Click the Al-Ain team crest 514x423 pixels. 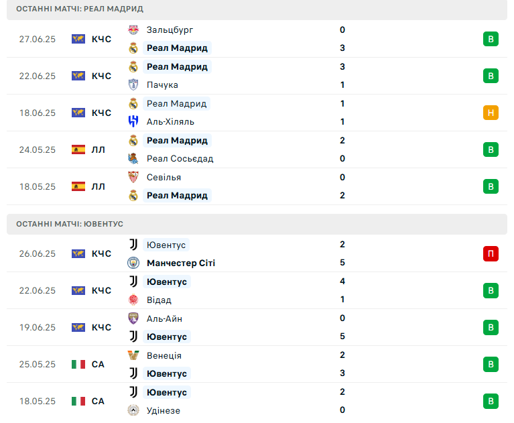(x=133, y=318)
